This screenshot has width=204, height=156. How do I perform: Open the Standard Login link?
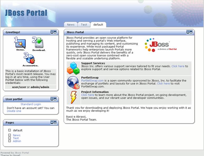pos(31,104)
